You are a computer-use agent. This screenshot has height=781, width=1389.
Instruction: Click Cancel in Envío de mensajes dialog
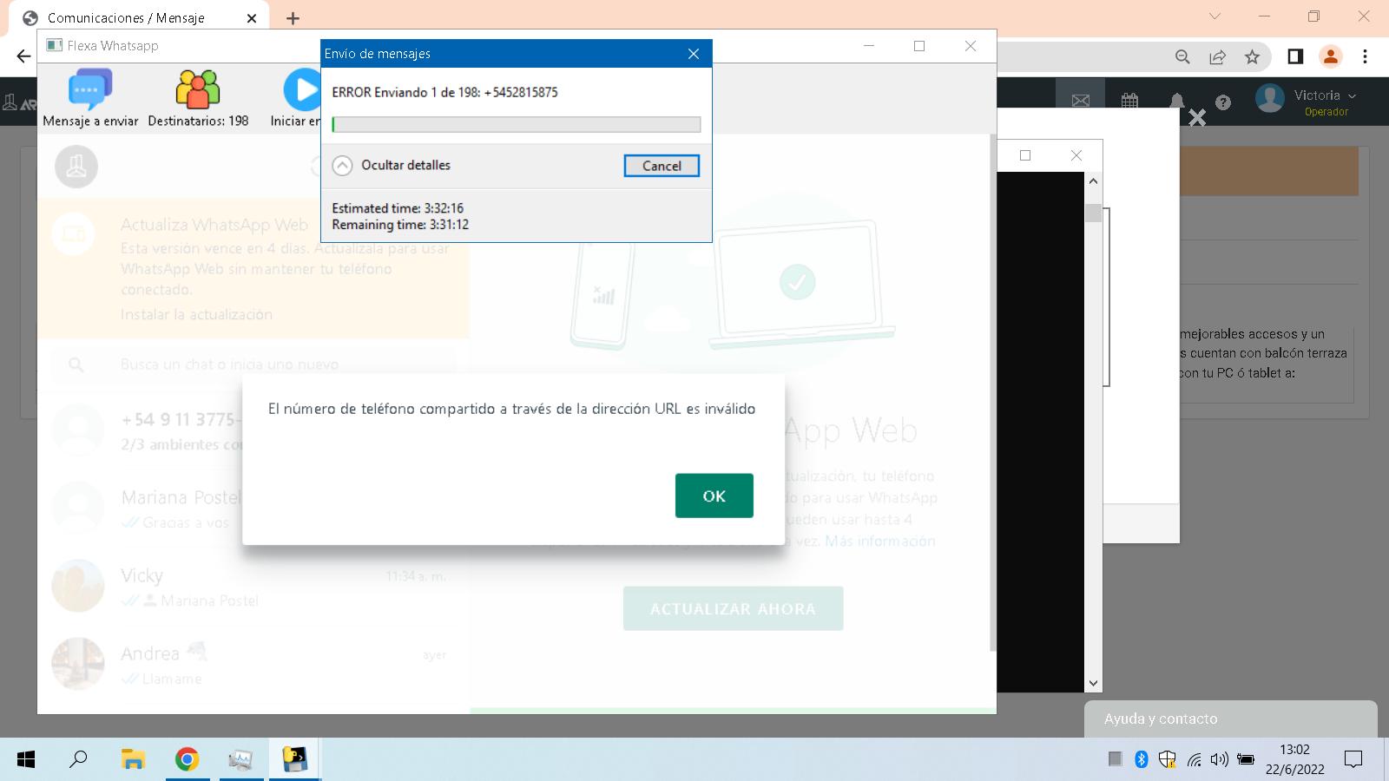pos(662,166)
